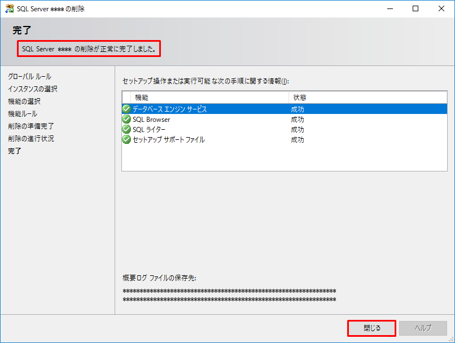This screenshot has width=455, height=343.
Task: Click green checkmark beside データベース エンジン サービス
Action: 126,109
